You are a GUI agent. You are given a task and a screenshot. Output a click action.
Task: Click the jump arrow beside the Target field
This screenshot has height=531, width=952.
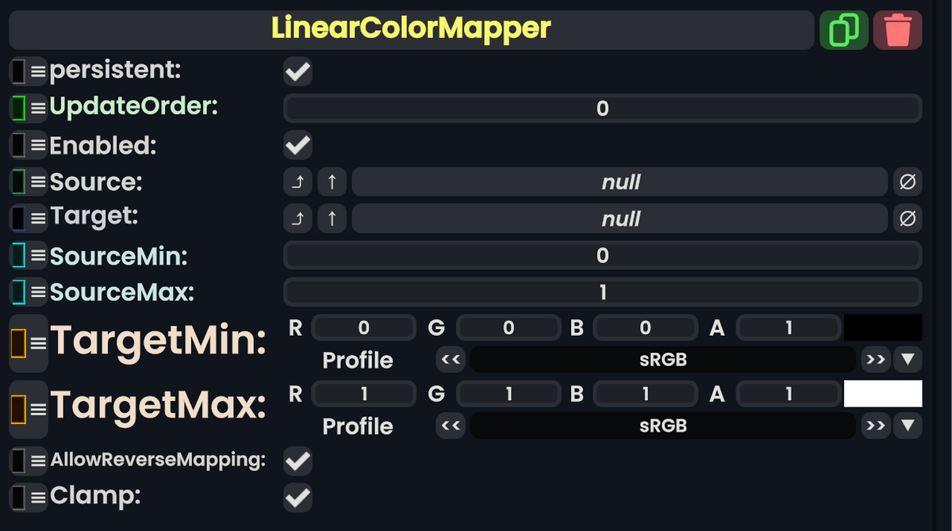coord(297,218)
